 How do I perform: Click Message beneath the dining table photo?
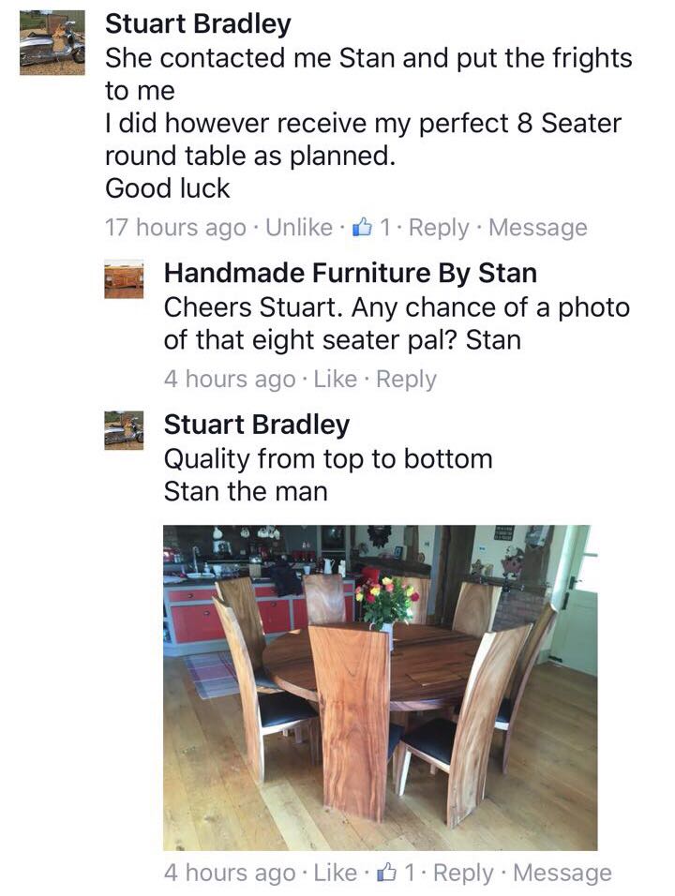coord(562,873)
